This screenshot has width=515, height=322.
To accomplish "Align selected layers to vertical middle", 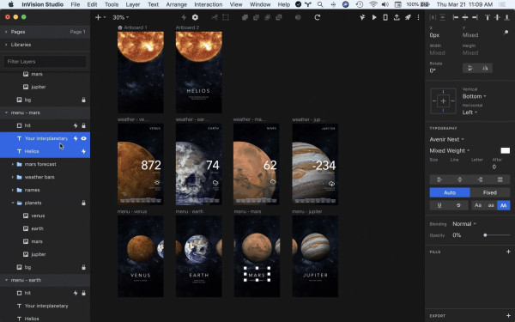I will tap(497, 17).
